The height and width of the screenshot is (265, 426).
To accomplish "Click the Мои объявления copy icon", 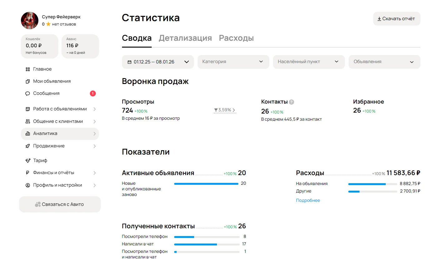I will (27, 81).
